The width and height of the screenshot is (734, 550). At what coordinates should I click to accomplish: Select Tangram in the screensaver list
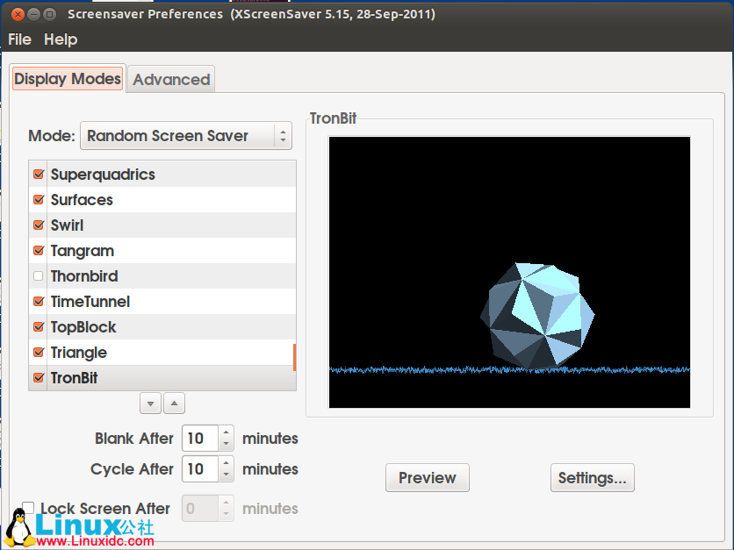click(83, 251)
